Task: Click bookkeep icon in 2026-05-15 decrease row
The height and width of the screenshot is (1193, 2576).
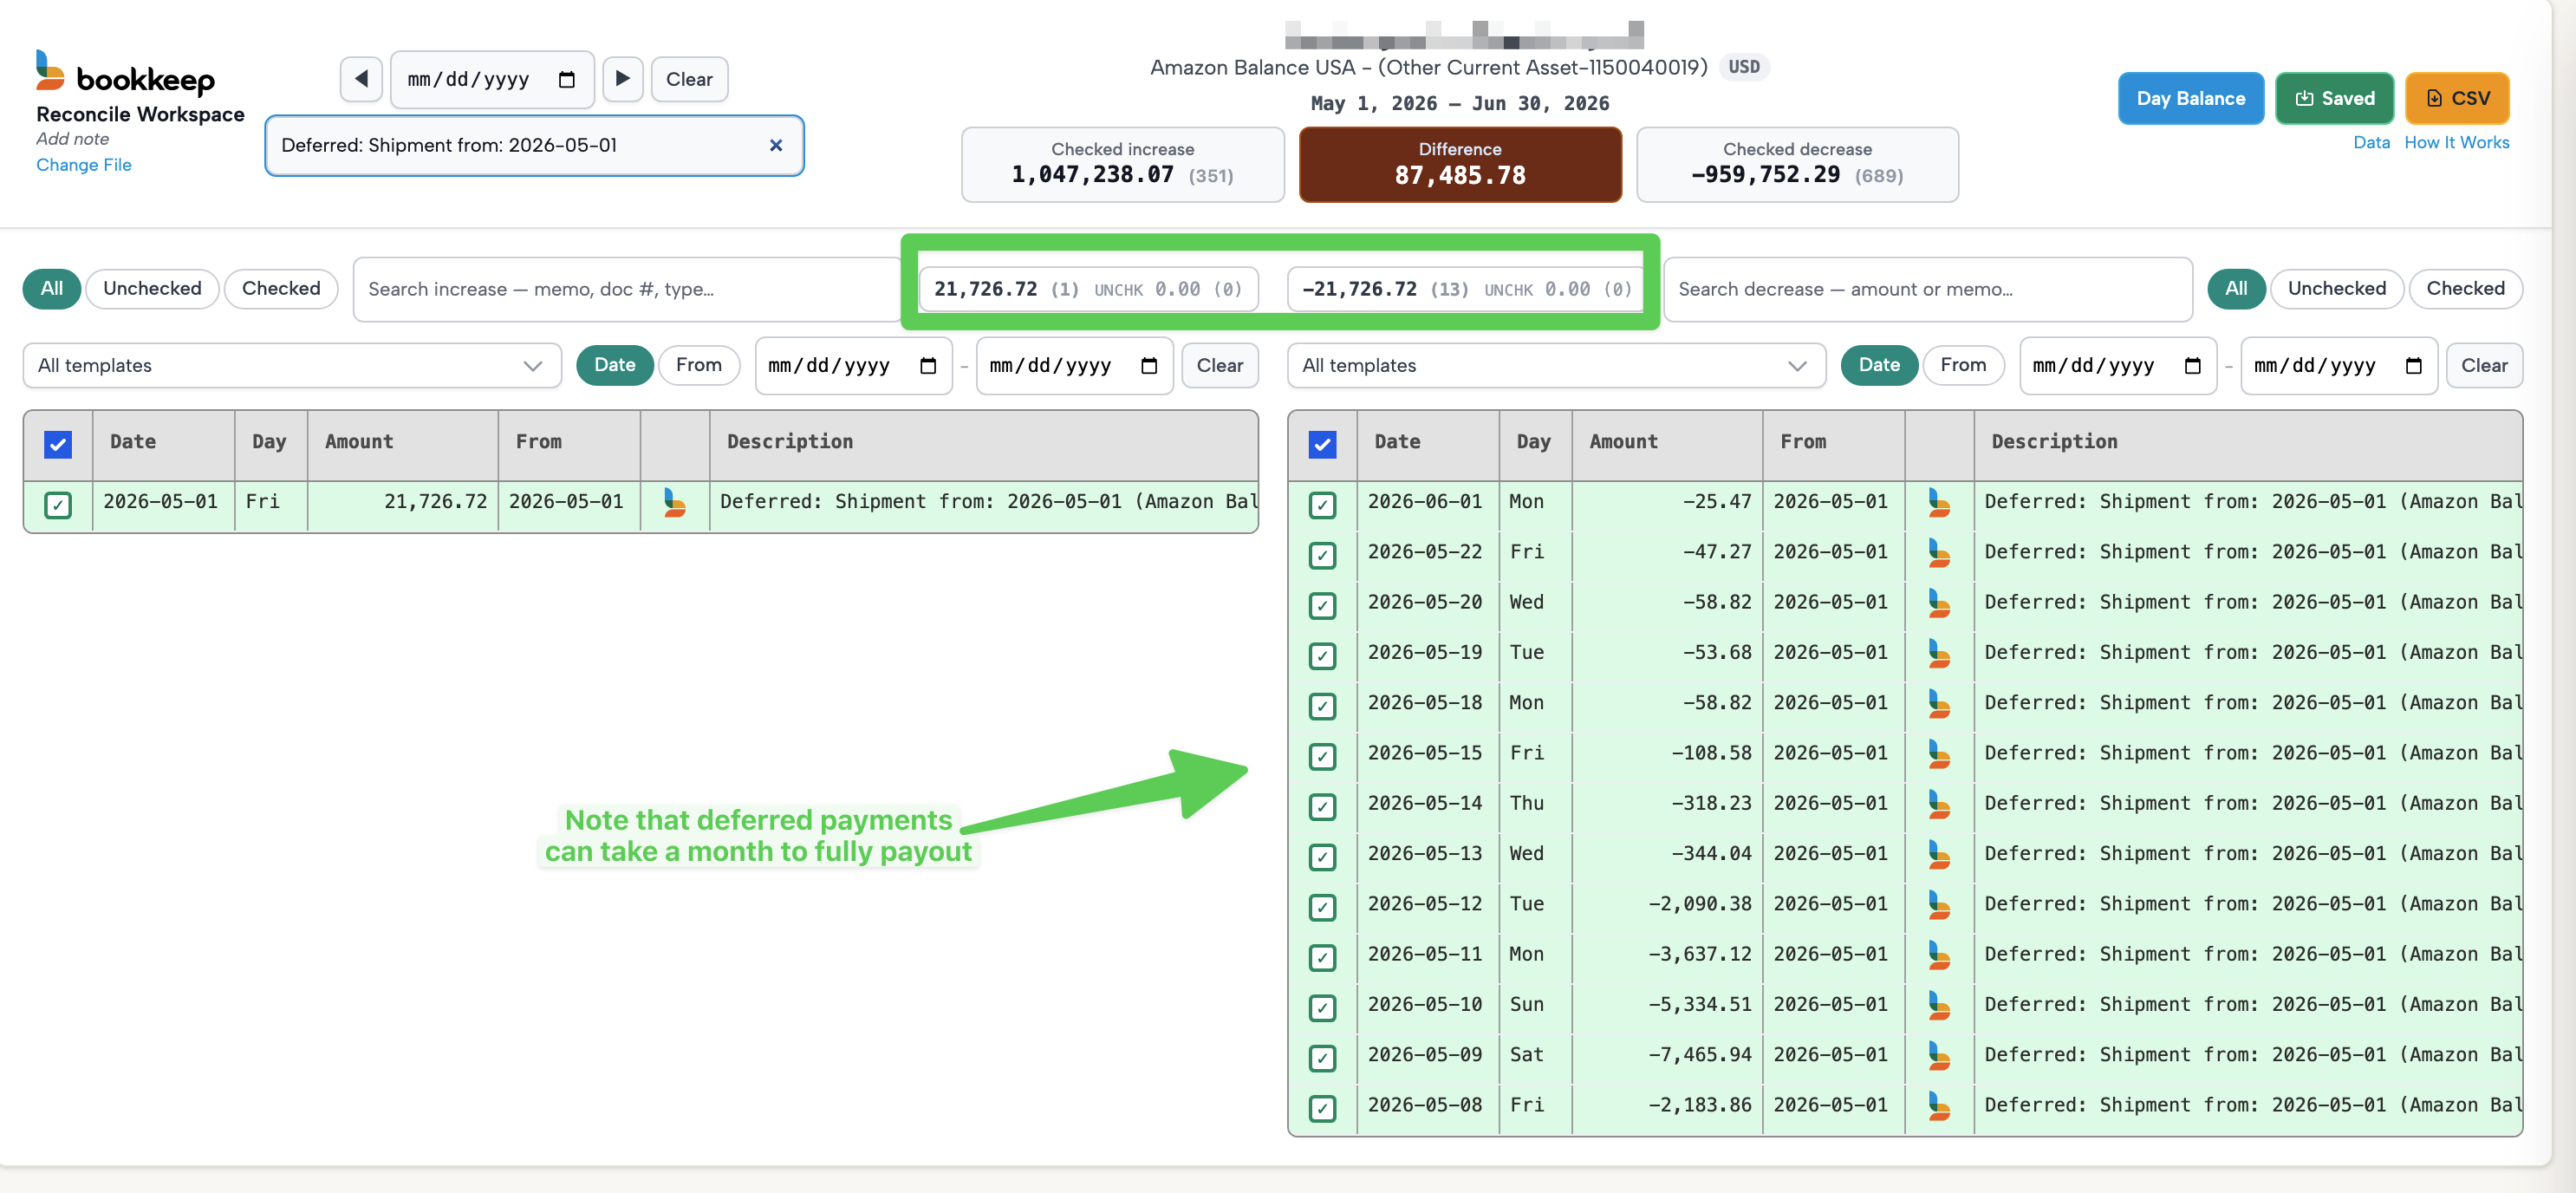Action: [1939, 753]
